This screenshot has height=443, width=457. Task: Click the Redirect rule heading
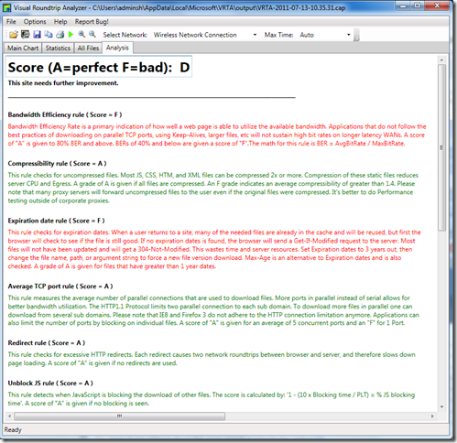coord(47,343)
